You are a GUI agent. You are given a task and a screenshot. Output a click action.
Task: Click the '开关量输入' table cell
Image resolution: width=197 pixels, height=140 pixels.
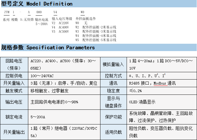[14, 83]
